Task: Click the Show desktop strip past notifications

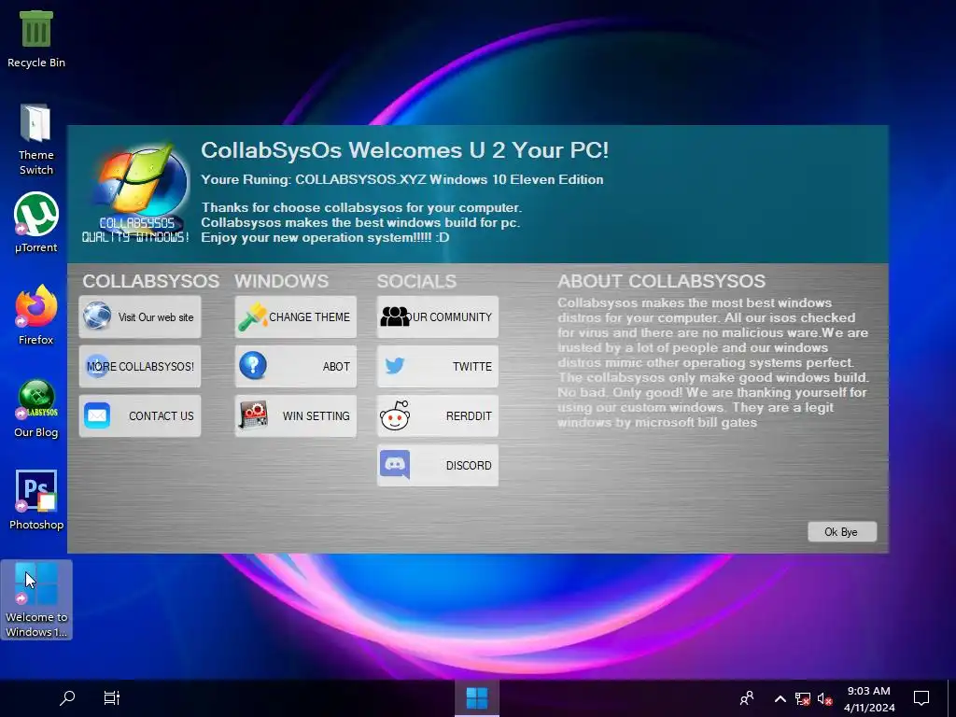Action: coord(953,698)
